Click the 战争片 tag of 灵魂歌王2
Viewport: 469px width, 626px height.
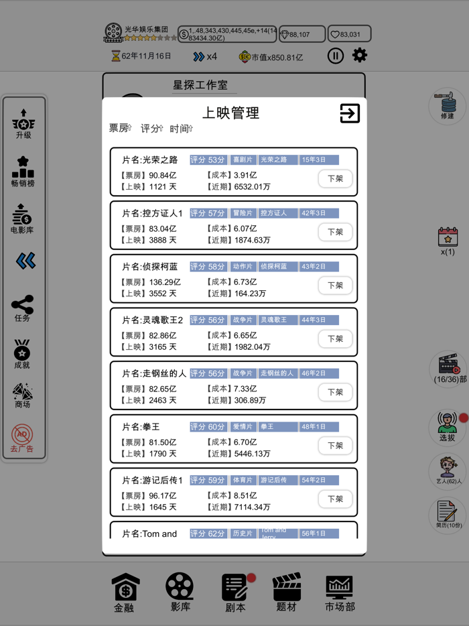243,320
